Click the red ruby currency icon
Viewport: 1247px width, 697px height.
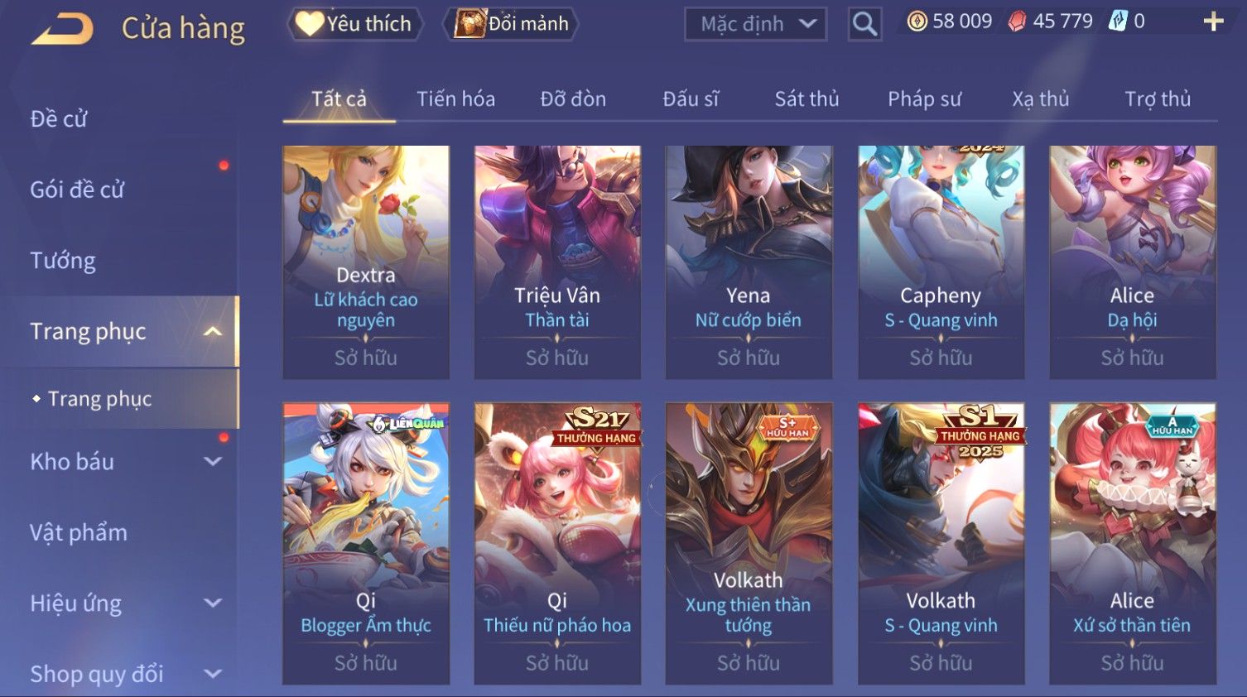1017,22
